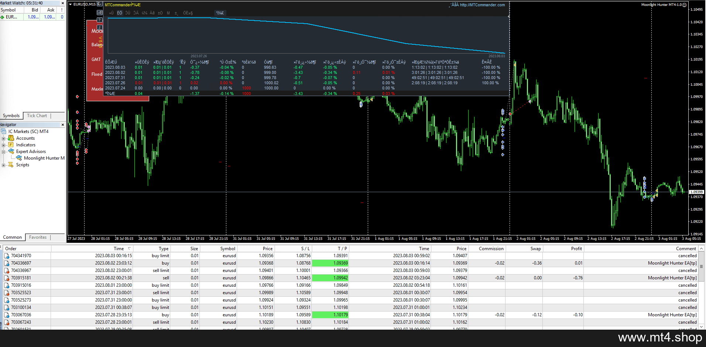Click order icon for order 704341970
This screenshot has width=706, height=347.
[x=7, y=256]
